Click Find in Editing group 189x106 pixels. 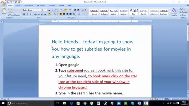pyautogui.click(x=183, y=9)
